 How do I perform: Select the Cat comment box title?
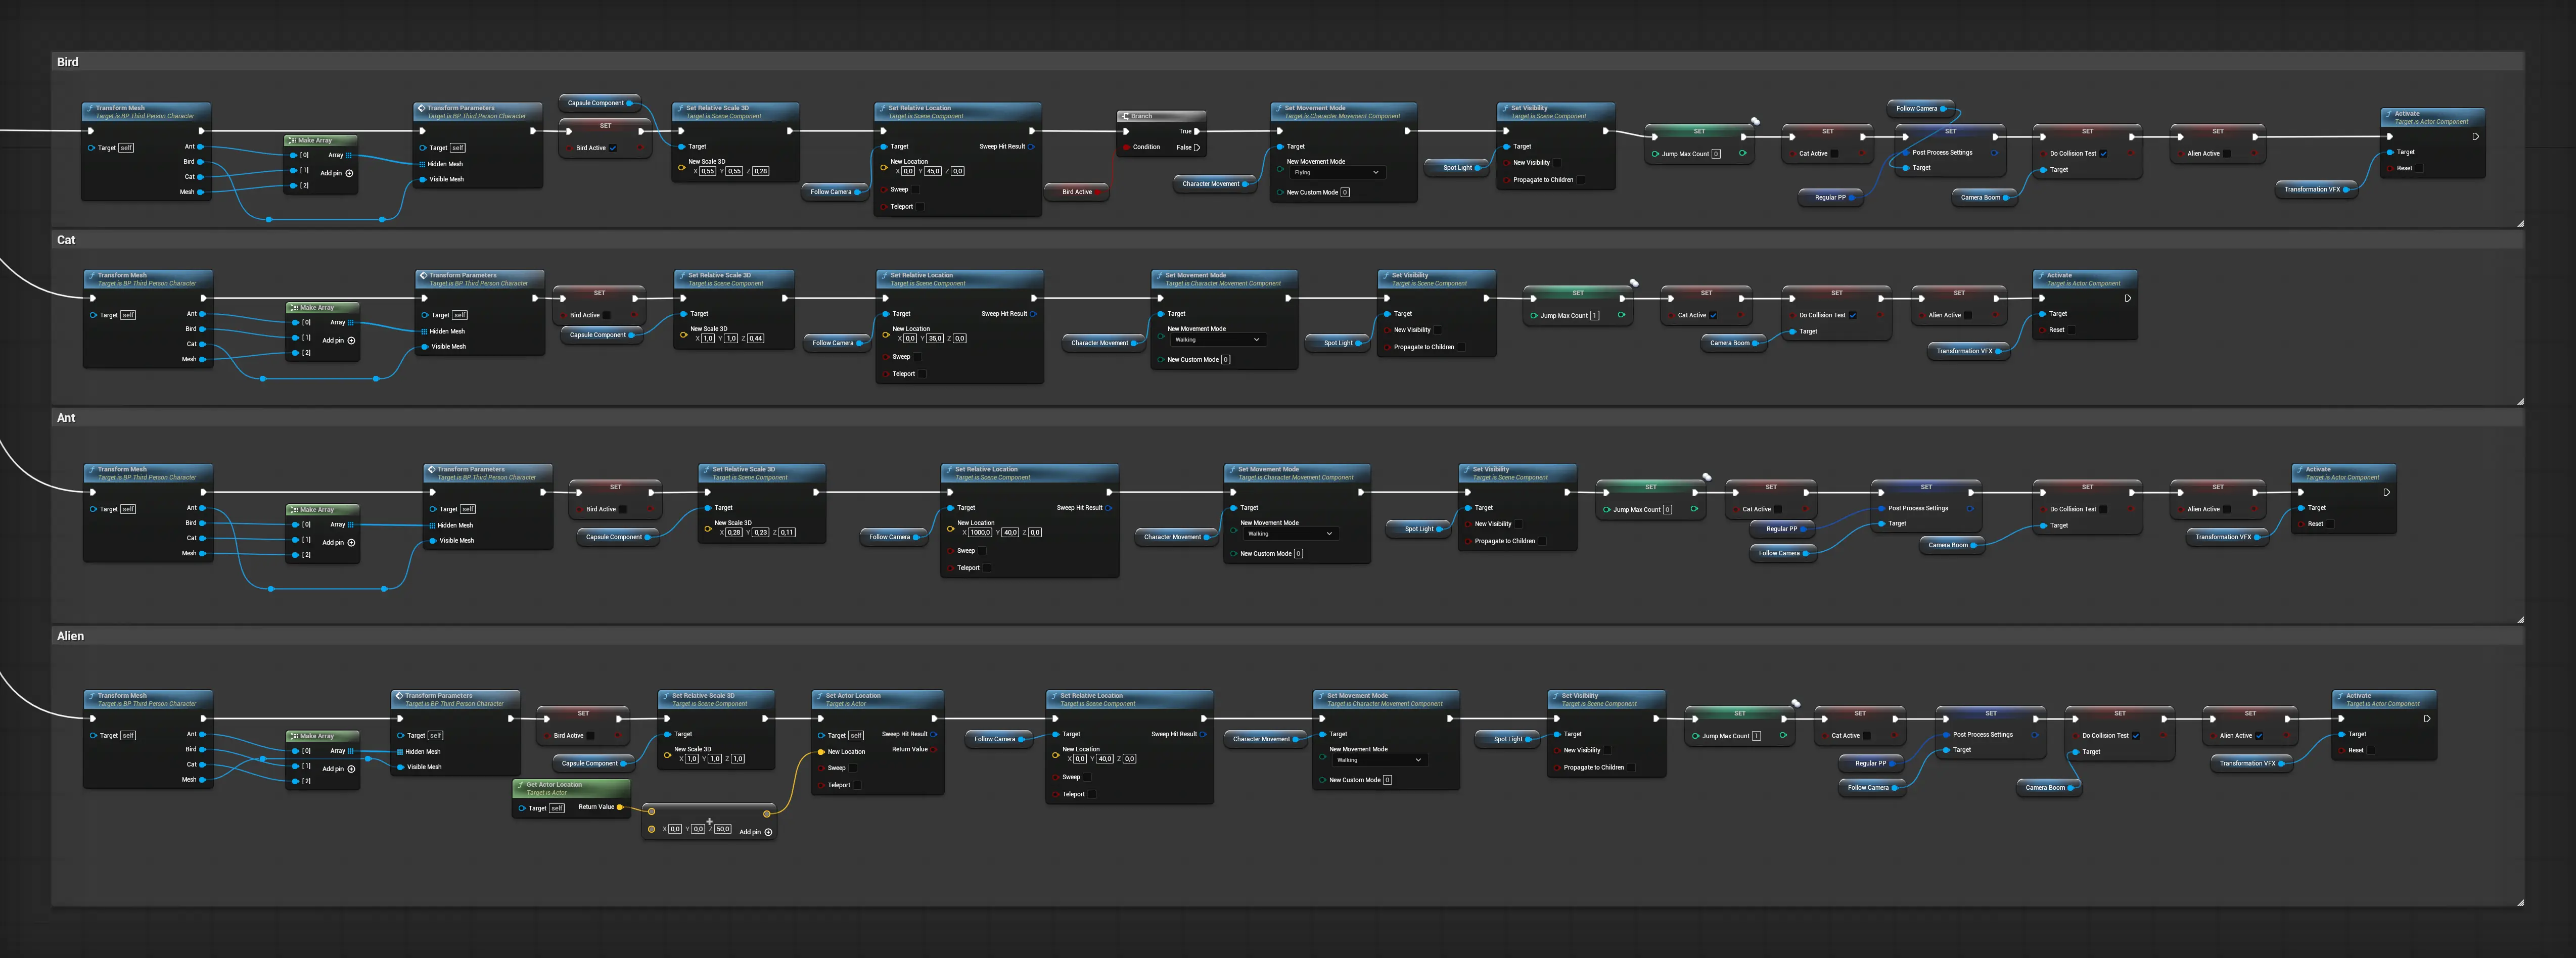pyautogui.click(x=66, y=240)
